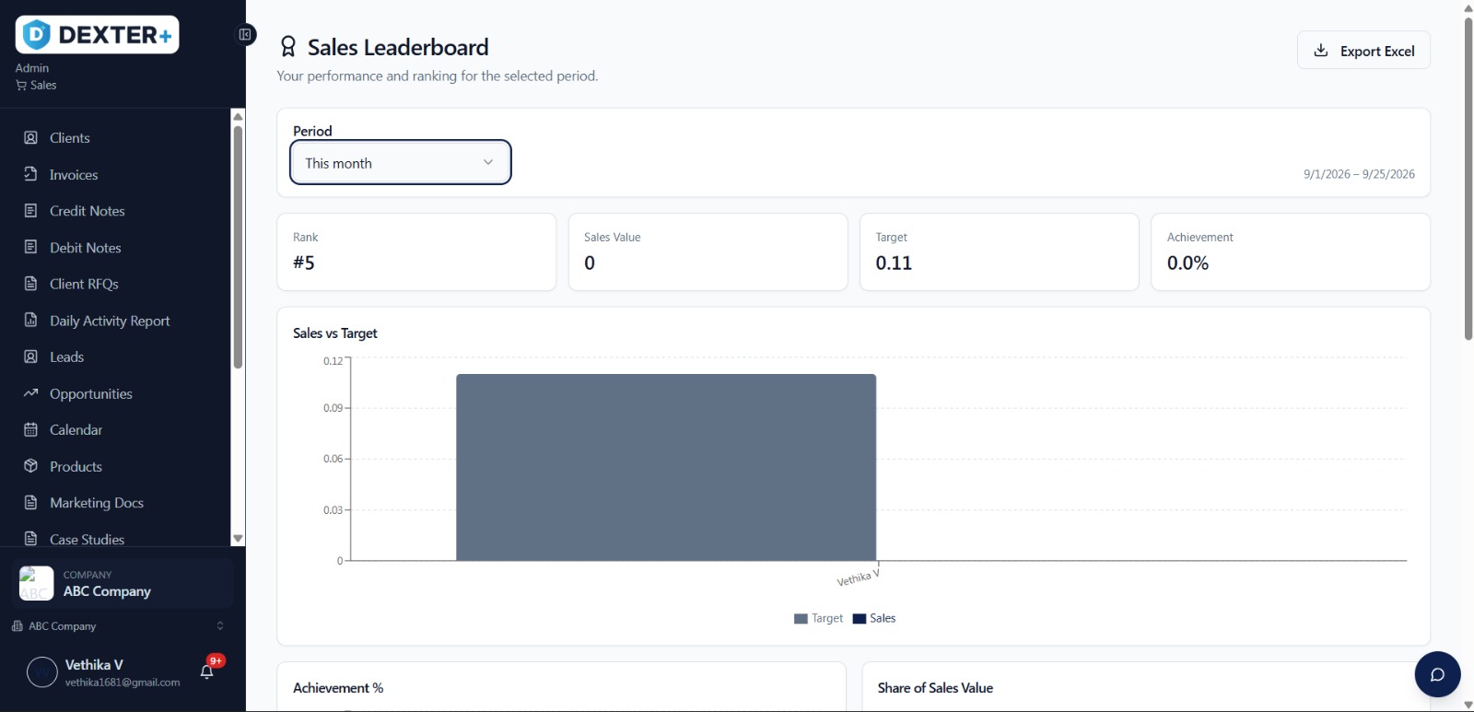The width and height of the screenshot is (1474, 712).
Task: Click the Case Studies icon
Action: [30, 539]
